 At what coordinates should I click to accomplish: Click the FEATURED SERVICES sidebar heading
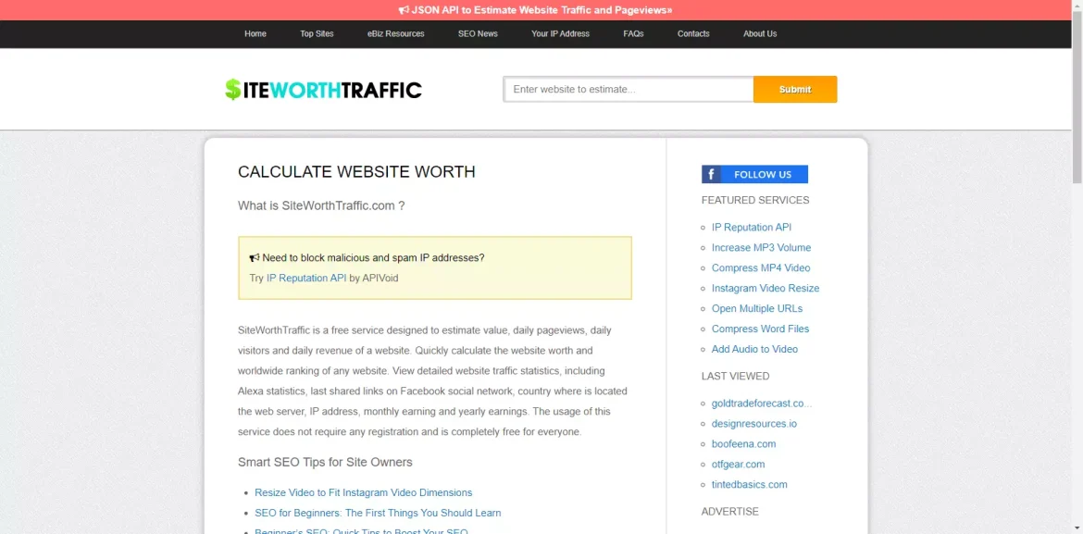tap(755, 200)
